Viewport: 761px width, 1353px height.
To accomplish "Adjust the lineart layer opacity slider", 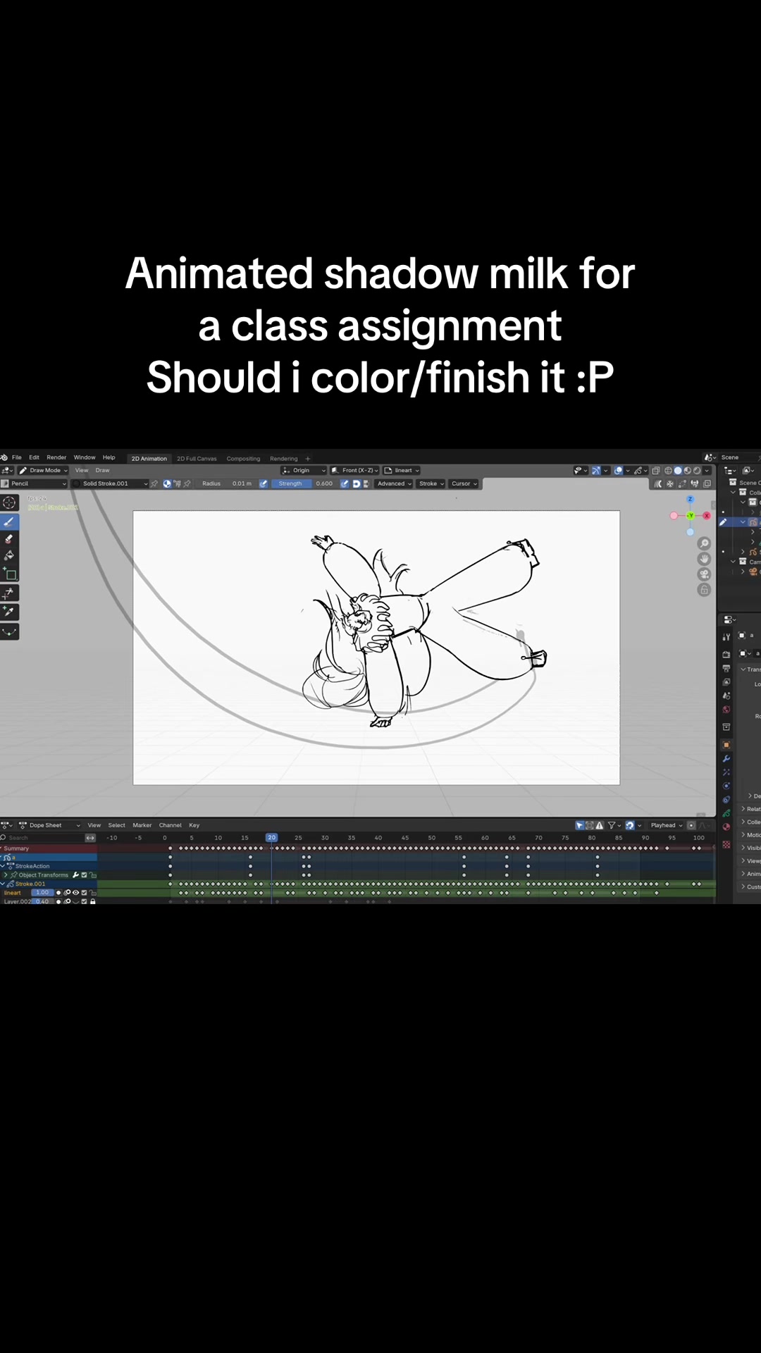I will [42, 893].
